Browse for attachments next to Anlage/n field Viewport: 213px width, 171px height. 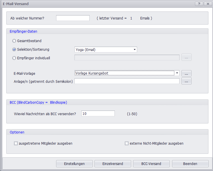[x=186, y=81]
